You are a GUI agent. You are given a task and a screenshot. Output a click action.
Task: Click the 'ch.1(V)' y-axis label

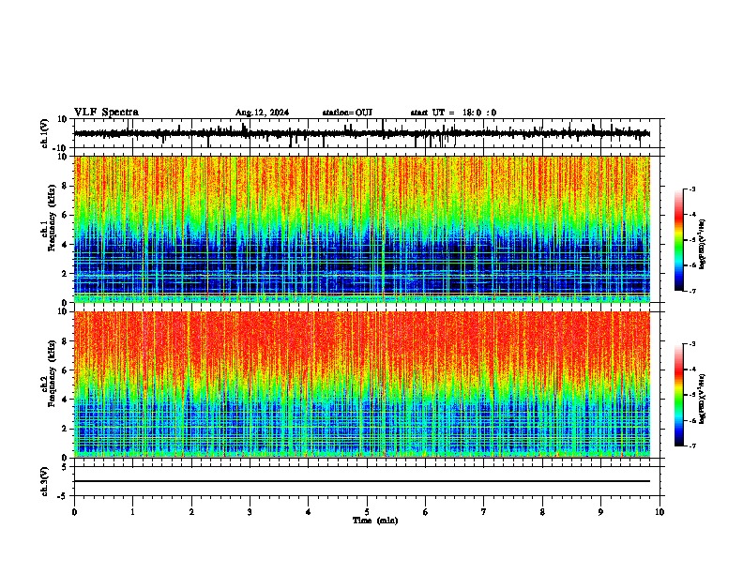[x=45, y=133]
